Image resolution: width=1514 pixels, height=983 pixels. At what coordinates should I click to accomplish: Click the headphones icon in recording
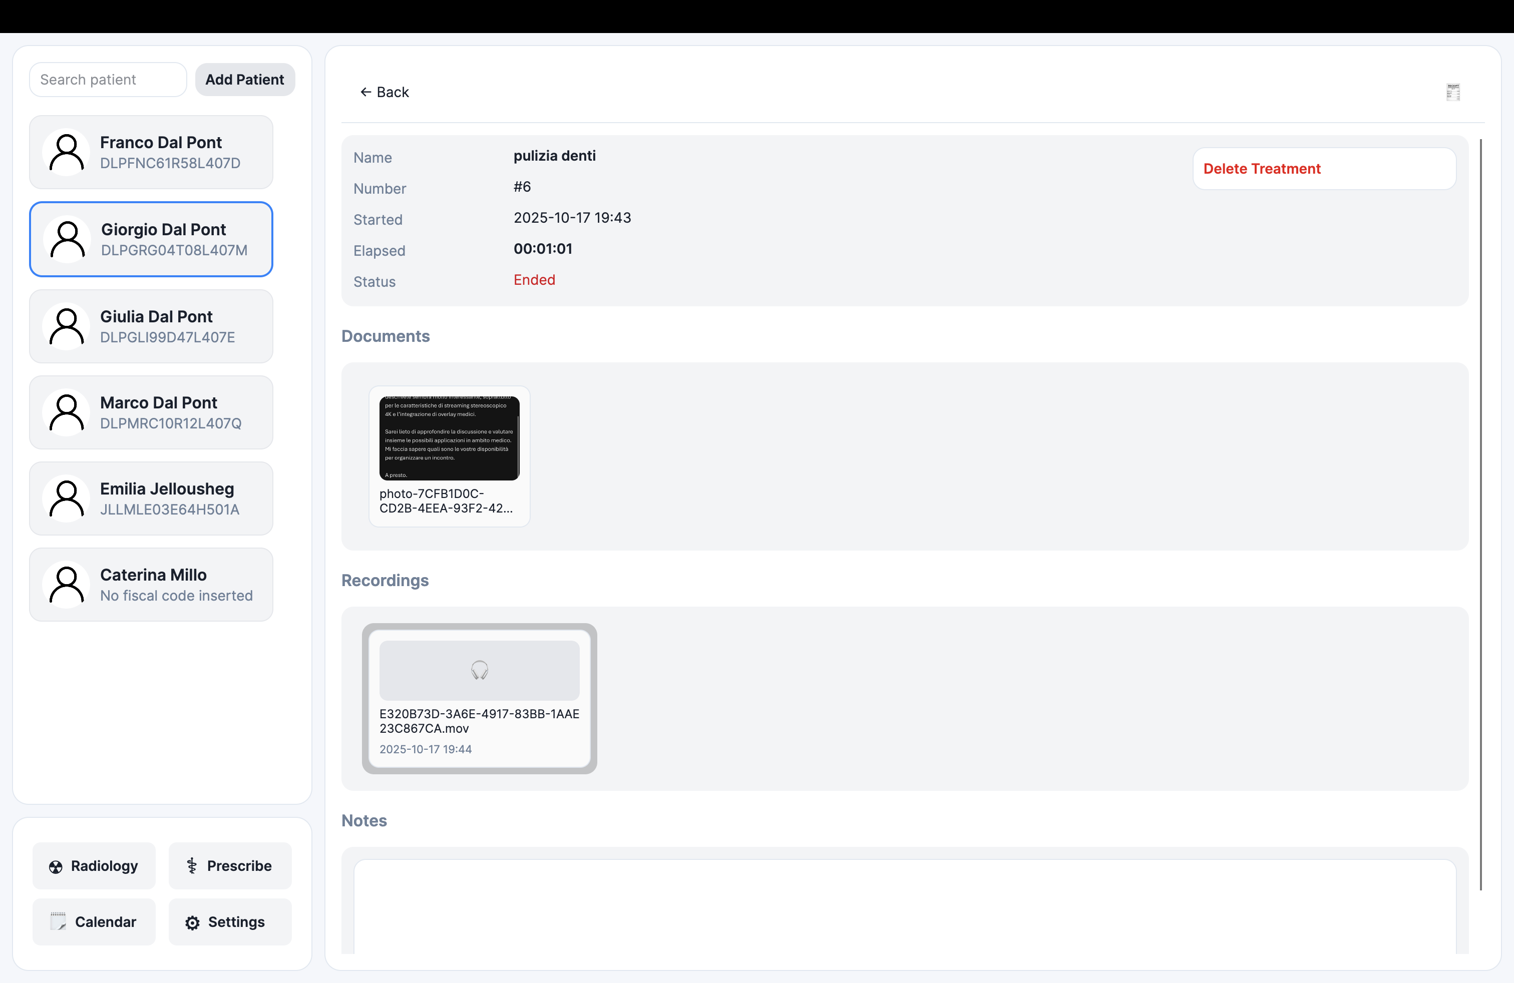tap(479, 670)
